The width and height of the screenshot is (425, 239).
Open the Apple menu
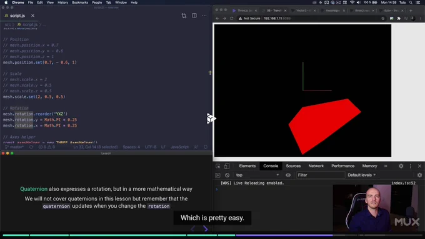pyautogui.click(x=6, y=2)
